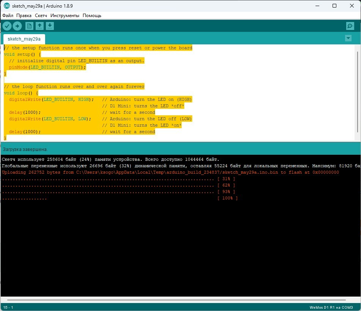Save the sketch with the down-arrow icon
This screenshot has height=311, width=361.
(50, 26)
